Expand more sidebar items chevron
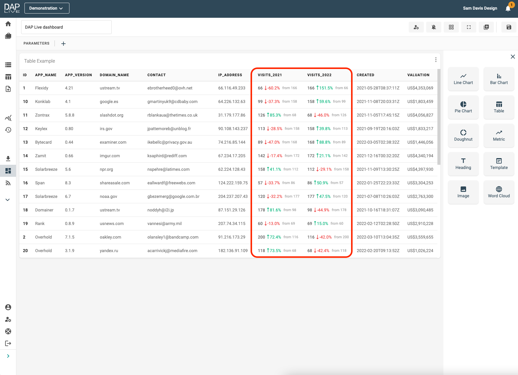 [8, 200]
